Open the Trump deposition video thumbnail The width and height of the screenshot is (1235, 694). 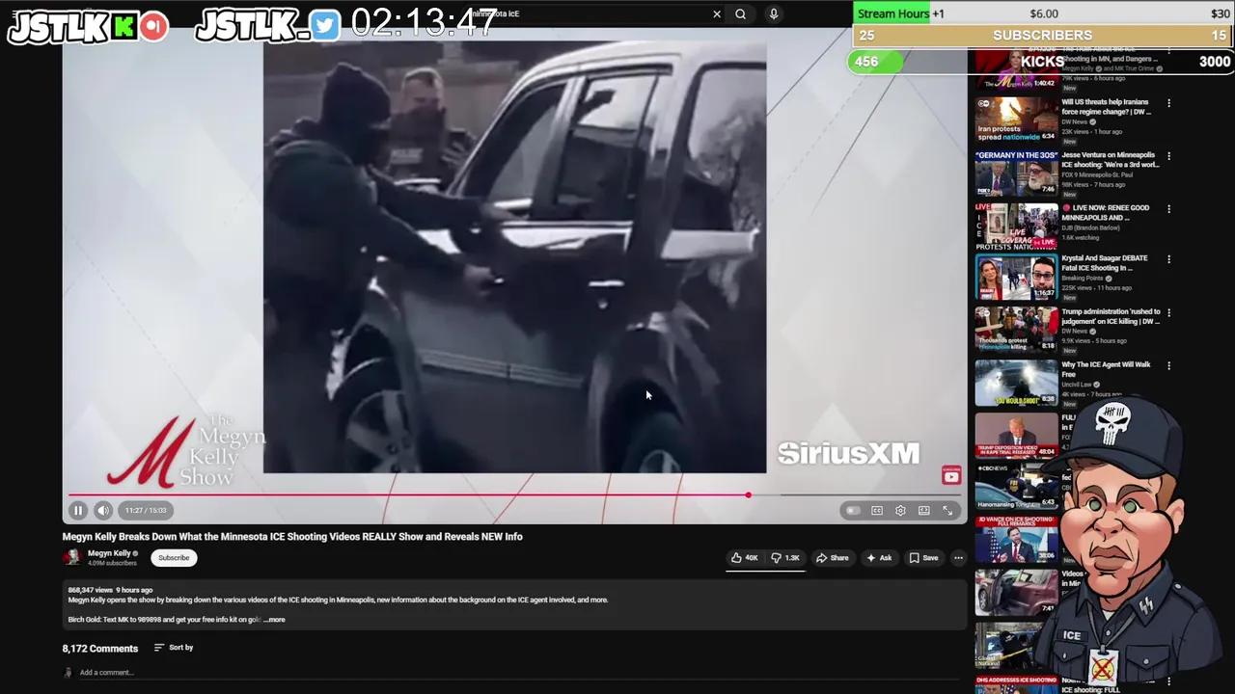pyautogui.click(x=1016, y=435)
